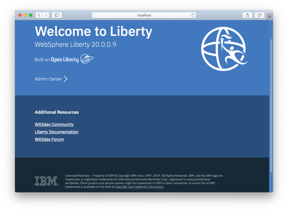Go forward with the forward arrow

pyautogui.click(x=46, y=15)
